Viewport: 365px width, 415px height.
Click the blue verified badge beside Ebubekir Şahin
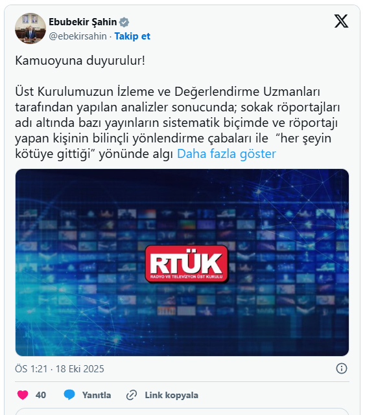(124, 22)
